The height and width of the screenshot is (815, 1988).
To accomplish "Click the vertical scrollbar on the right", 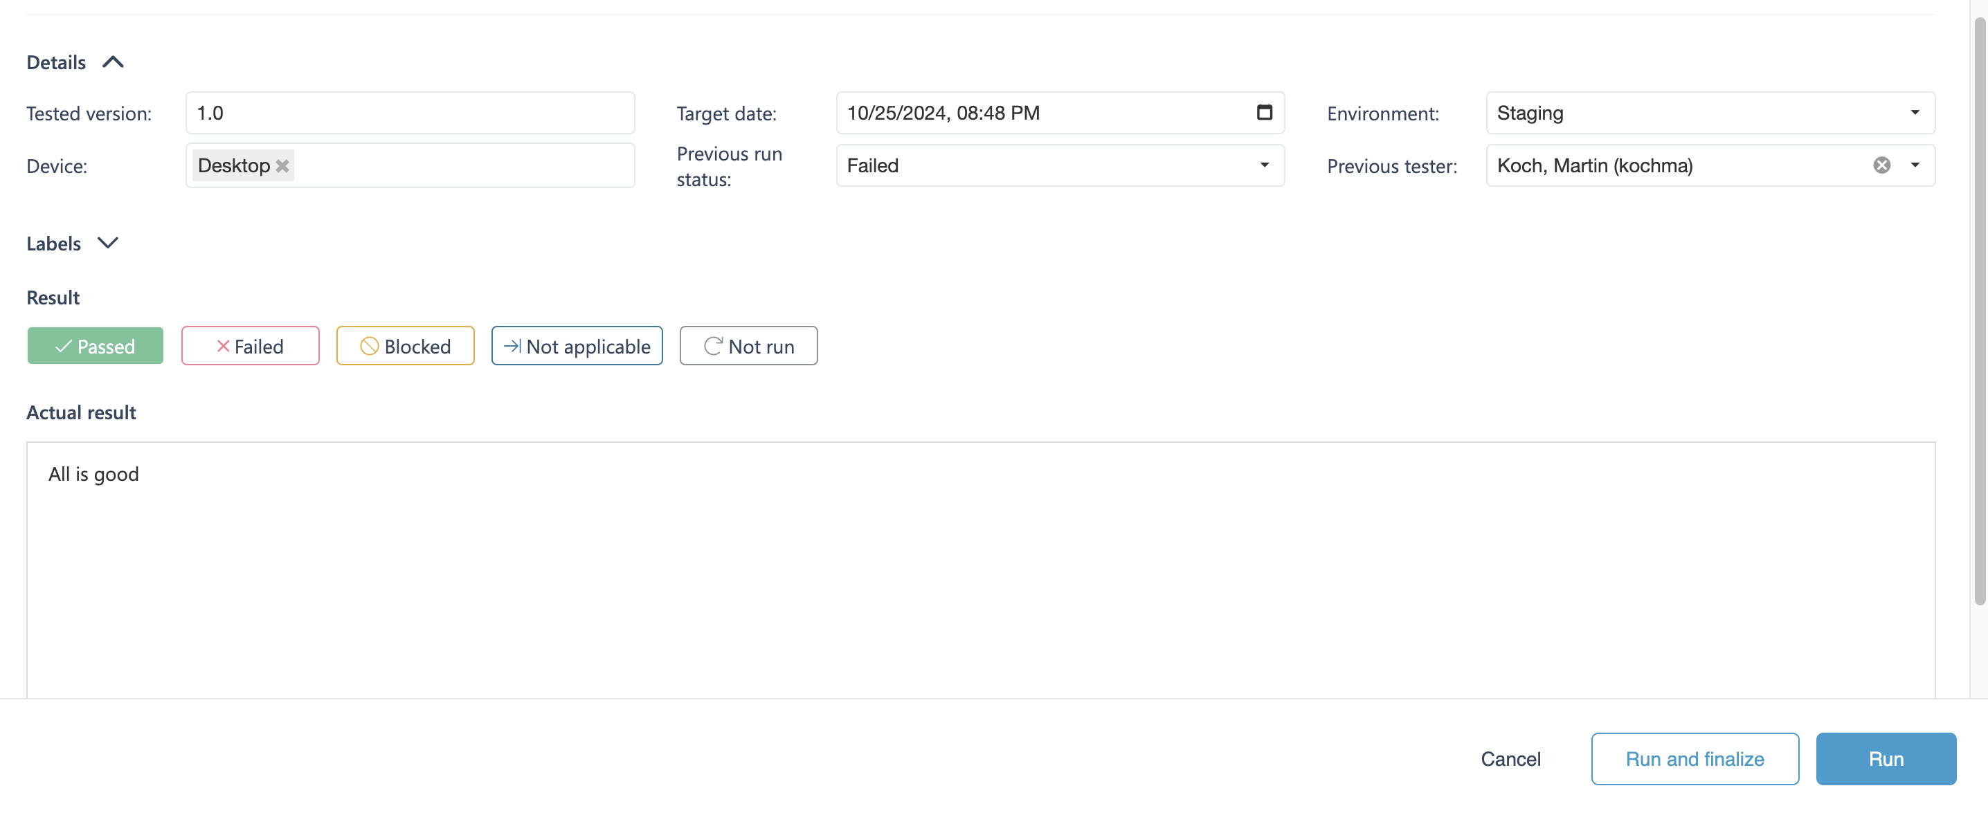I will pyautogui.click(x=1979, y=309).
